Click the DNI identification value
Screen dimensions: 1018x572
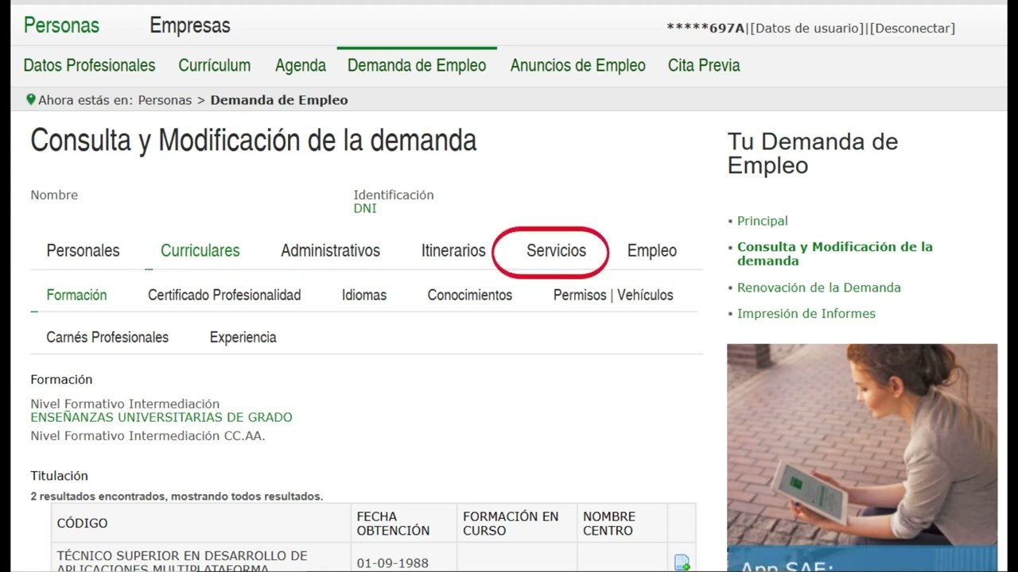click(365, 208)
